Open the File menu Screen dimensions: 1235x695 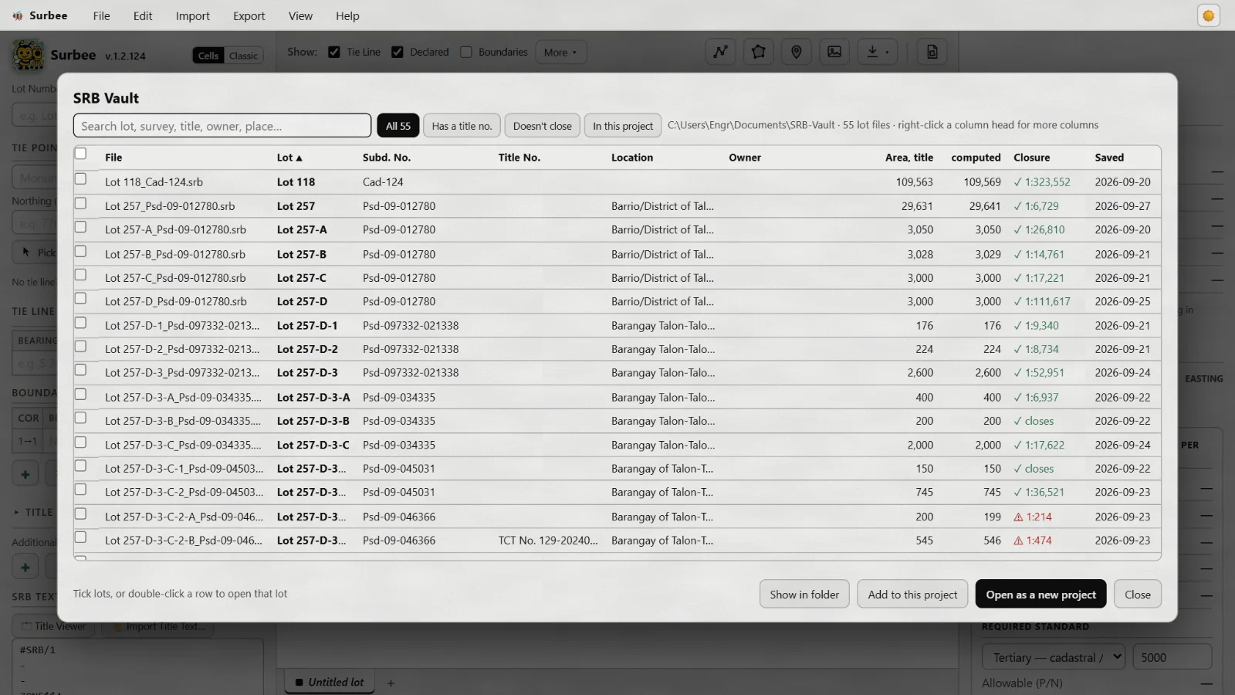pyautogui.click(x=101, y=15)
